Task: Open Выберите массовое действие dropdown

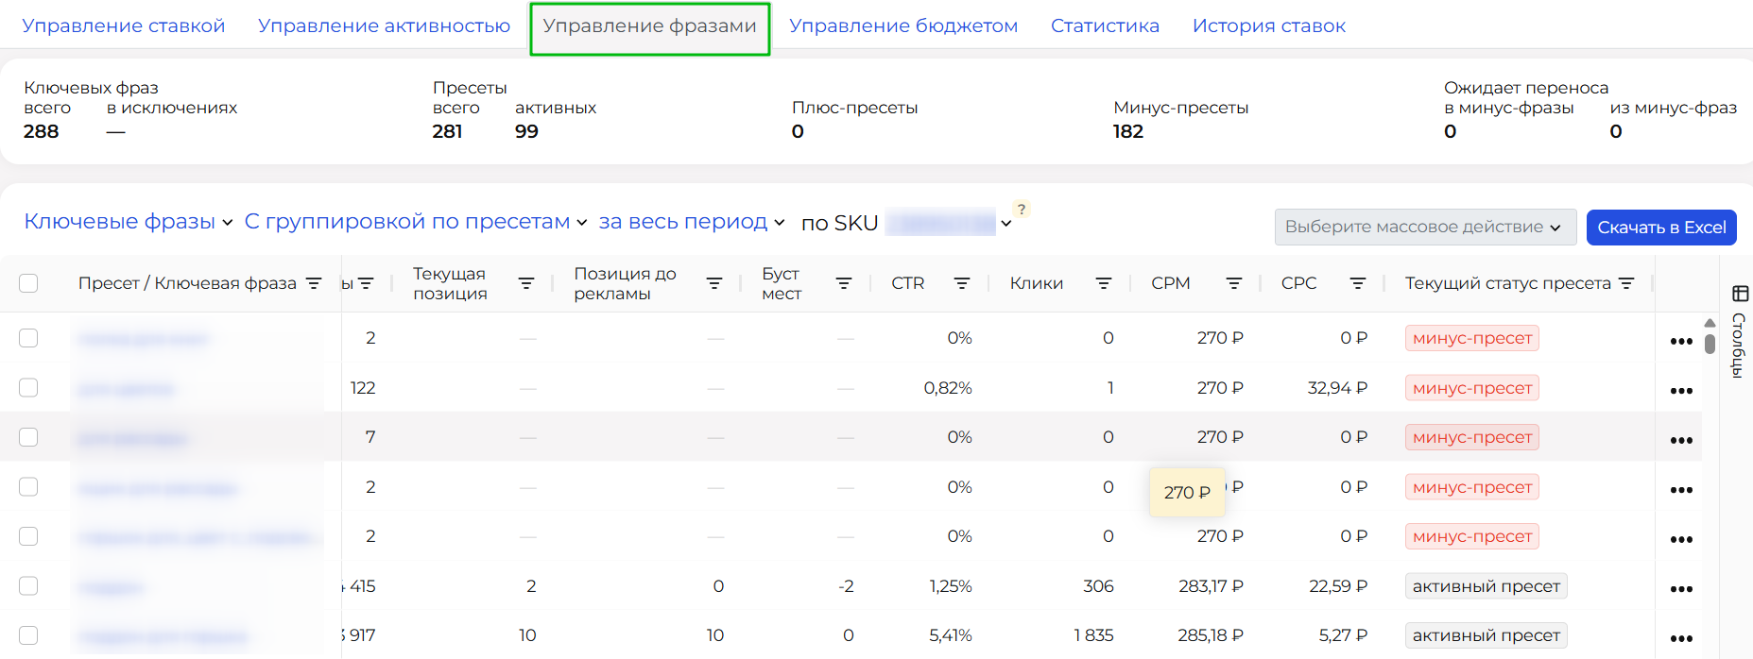Action: click(1424, 228)
